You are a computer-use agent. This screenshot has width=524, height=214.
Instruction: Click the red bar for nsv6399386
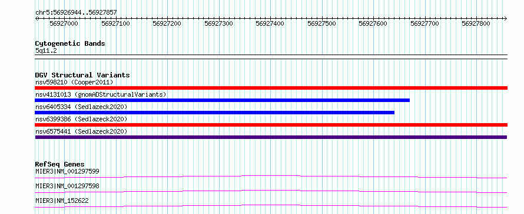[271, 125]
